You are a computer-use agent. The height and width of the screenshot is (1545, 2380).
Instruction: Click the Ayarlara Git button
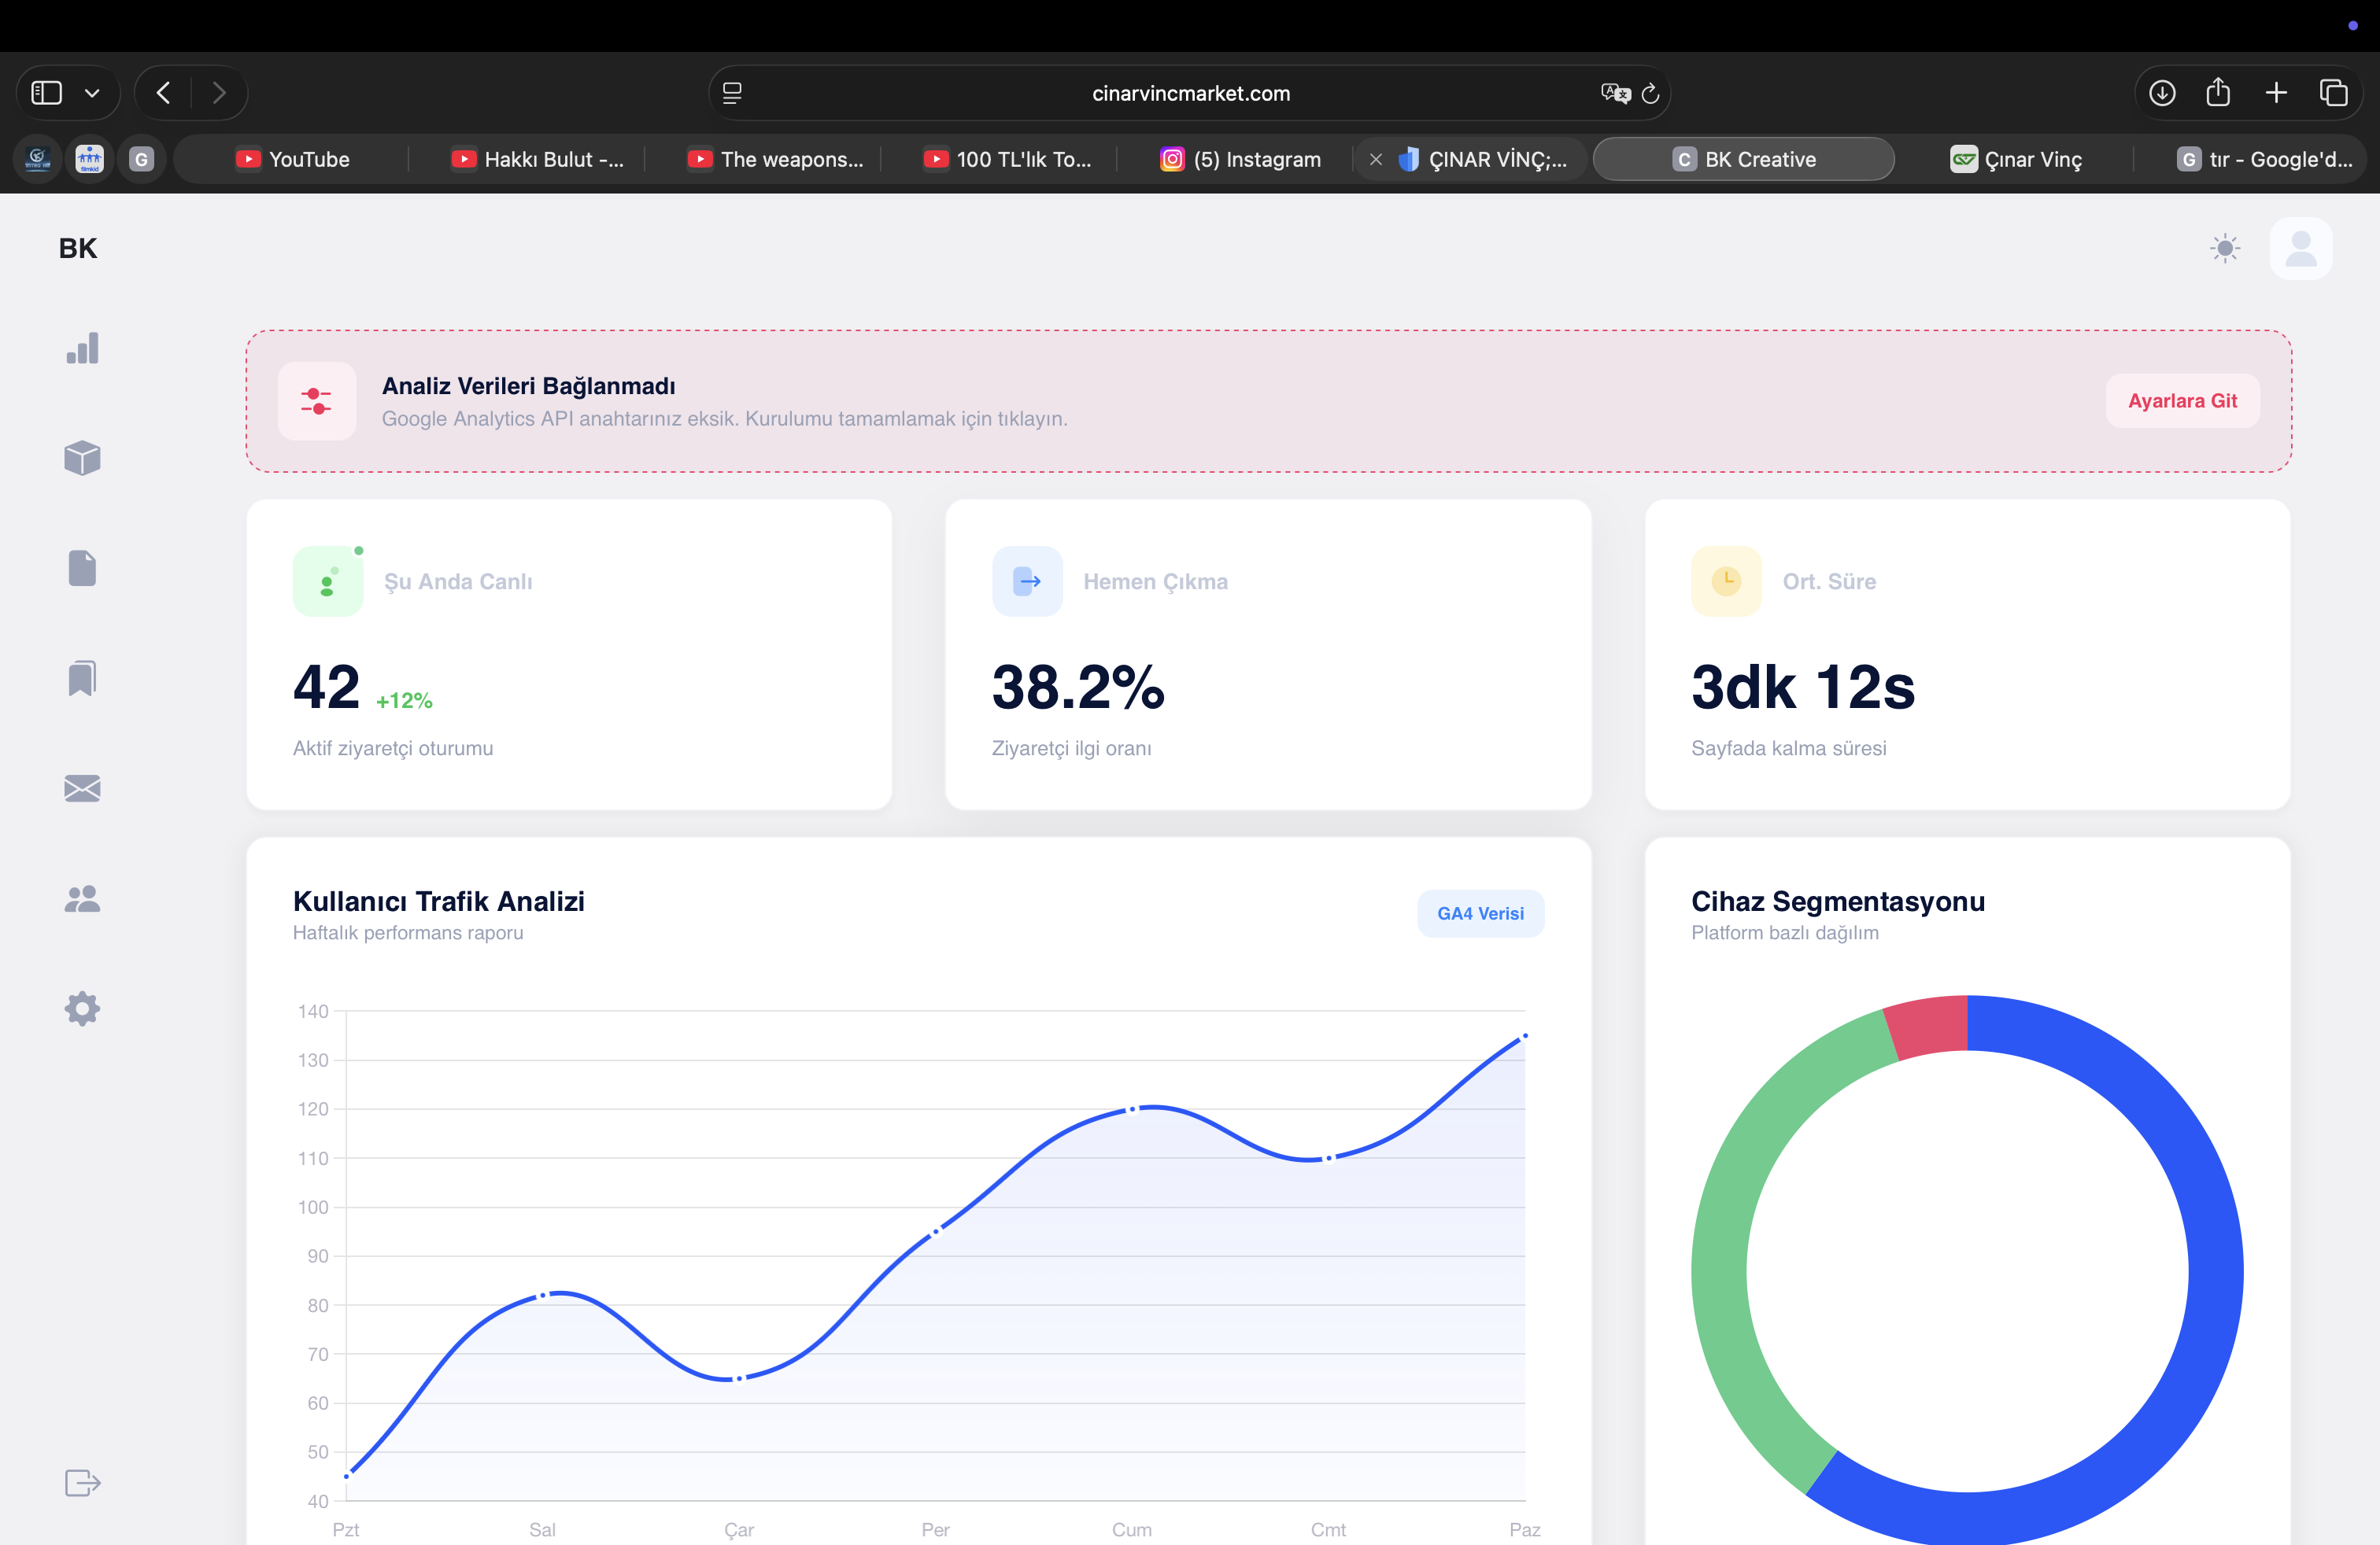2182,400
